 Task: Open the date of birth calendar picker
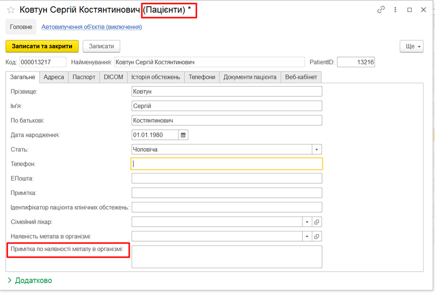(183, 135)
